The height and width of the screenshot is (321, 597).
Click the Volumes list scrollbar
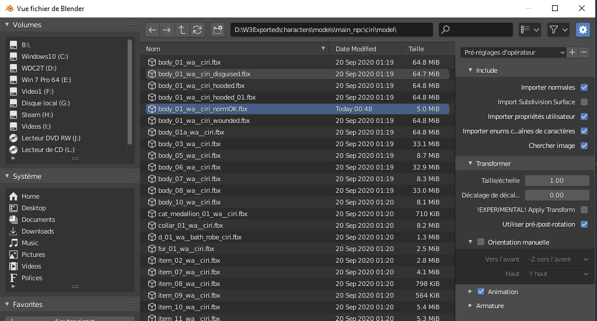130,92
